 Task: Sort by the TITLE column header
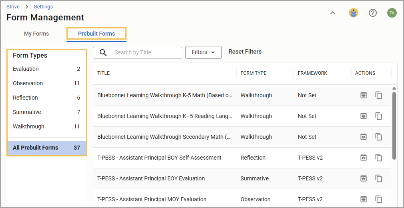[x=104, y=73]
